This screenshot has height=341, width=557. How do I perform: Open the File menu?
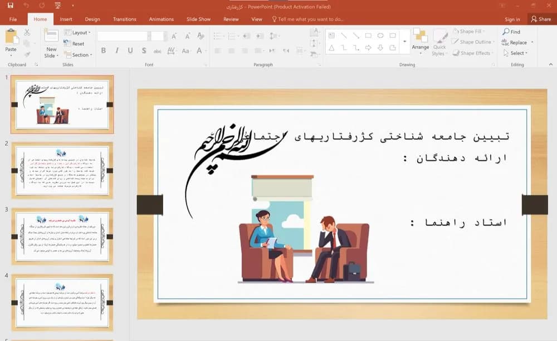(x=13, y=19)
